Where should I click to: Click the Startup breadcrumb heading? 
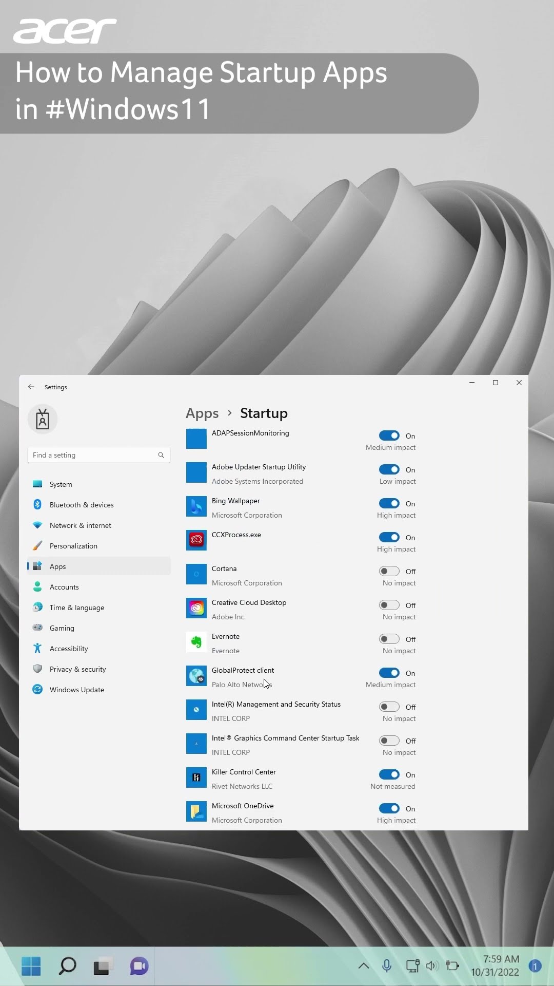pyautogui.click(x=264, y=413)
